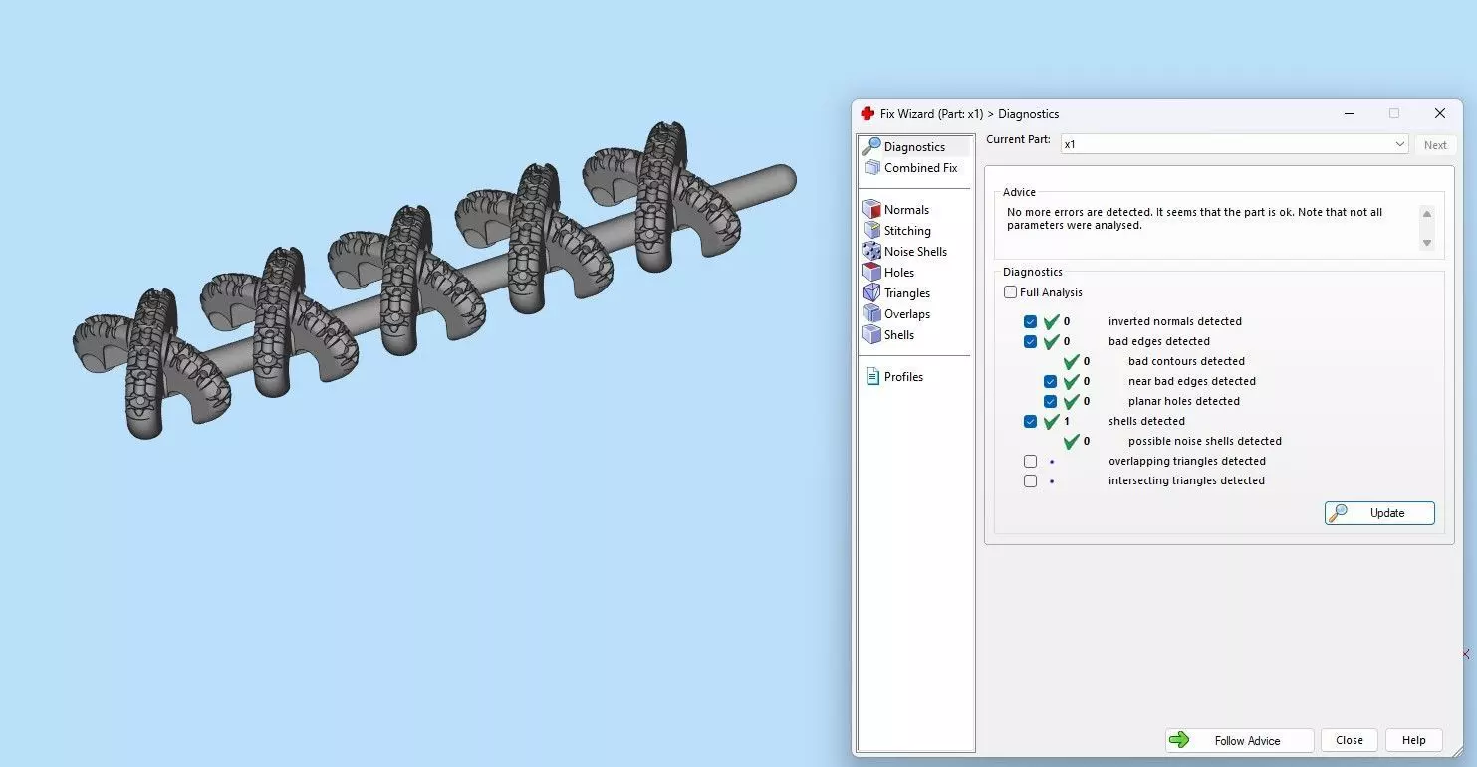Click 'bad contours detected' text
This screenshot has width=1477, height=767.
[1186, 362]
